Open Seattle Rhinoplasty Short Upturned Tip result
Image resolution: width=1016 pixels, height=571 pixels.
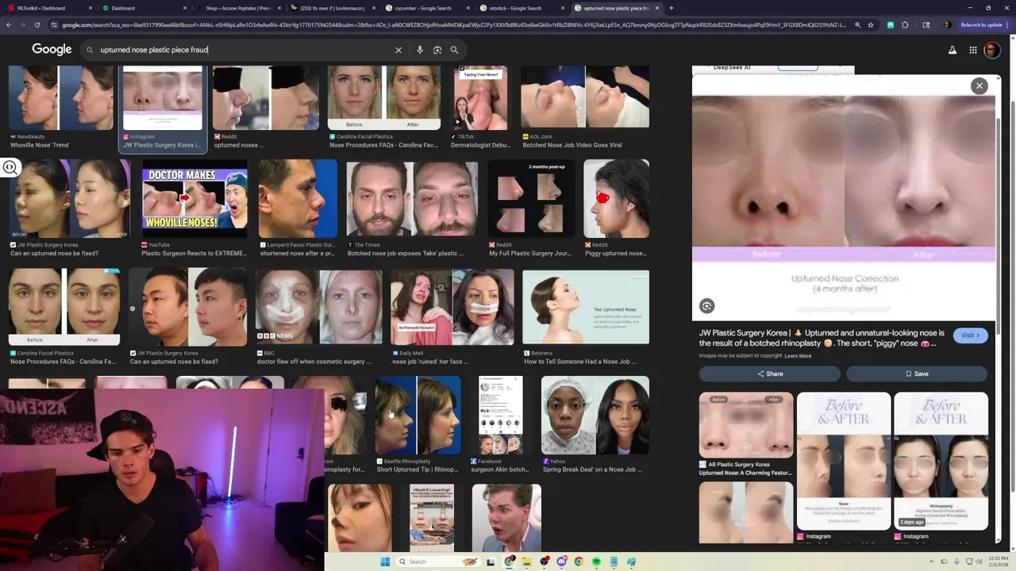[x=418, y=424]
